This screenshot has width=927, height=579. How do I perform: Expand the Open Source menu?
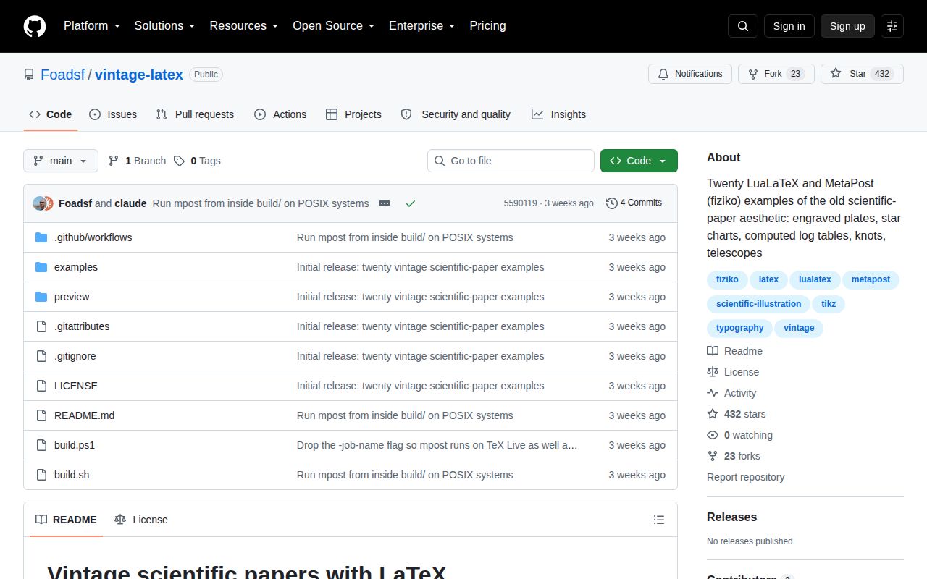point(333,26)
